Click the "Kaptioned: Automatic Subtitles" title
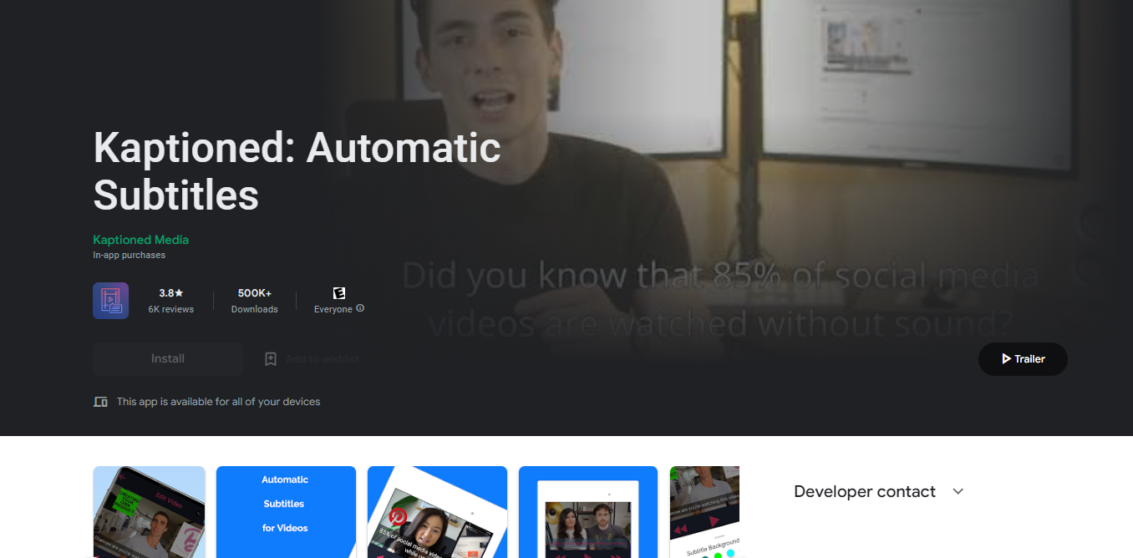 pos(297,171)
